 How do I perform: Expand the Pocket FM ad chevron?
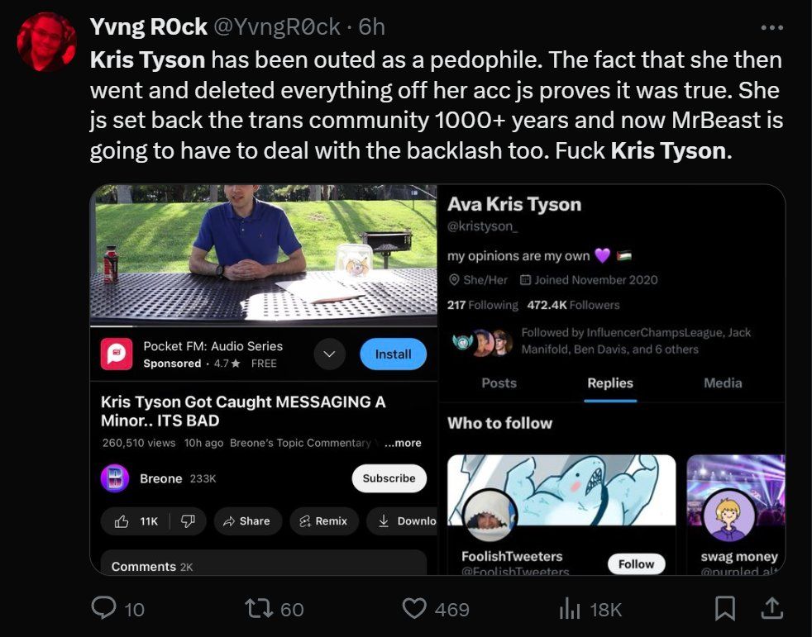pyautogui.click(x=329, y=354)
